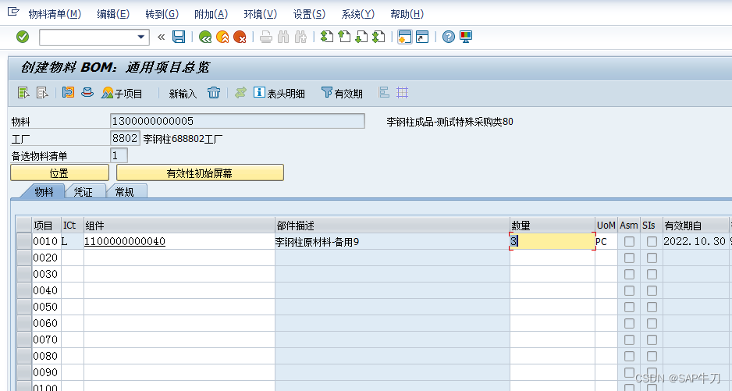
Task: Click the Find Next binoculars-plus icon
Action: click(300, 37)
